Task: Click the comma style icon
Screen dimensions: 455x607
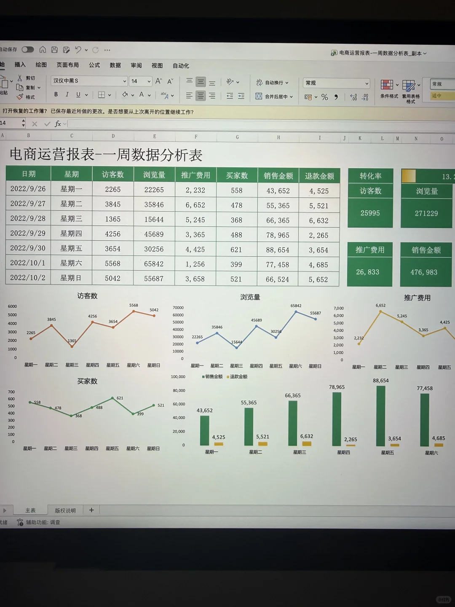Action: (x=336, y=97)
